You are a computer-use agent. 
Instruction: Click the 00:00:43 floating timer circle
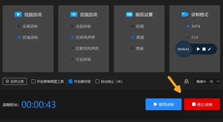[183, 49]
